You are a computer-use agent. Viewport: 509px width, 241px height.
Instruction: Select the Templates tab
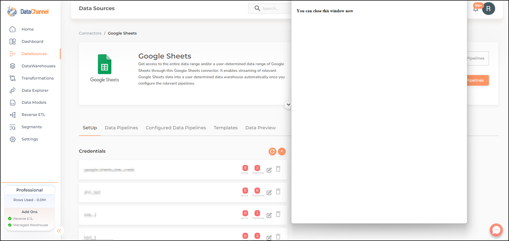click(x=225, y=128)
